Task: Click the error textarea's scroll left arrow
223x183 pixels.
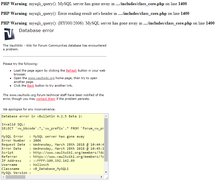Action: pos(3,177)
